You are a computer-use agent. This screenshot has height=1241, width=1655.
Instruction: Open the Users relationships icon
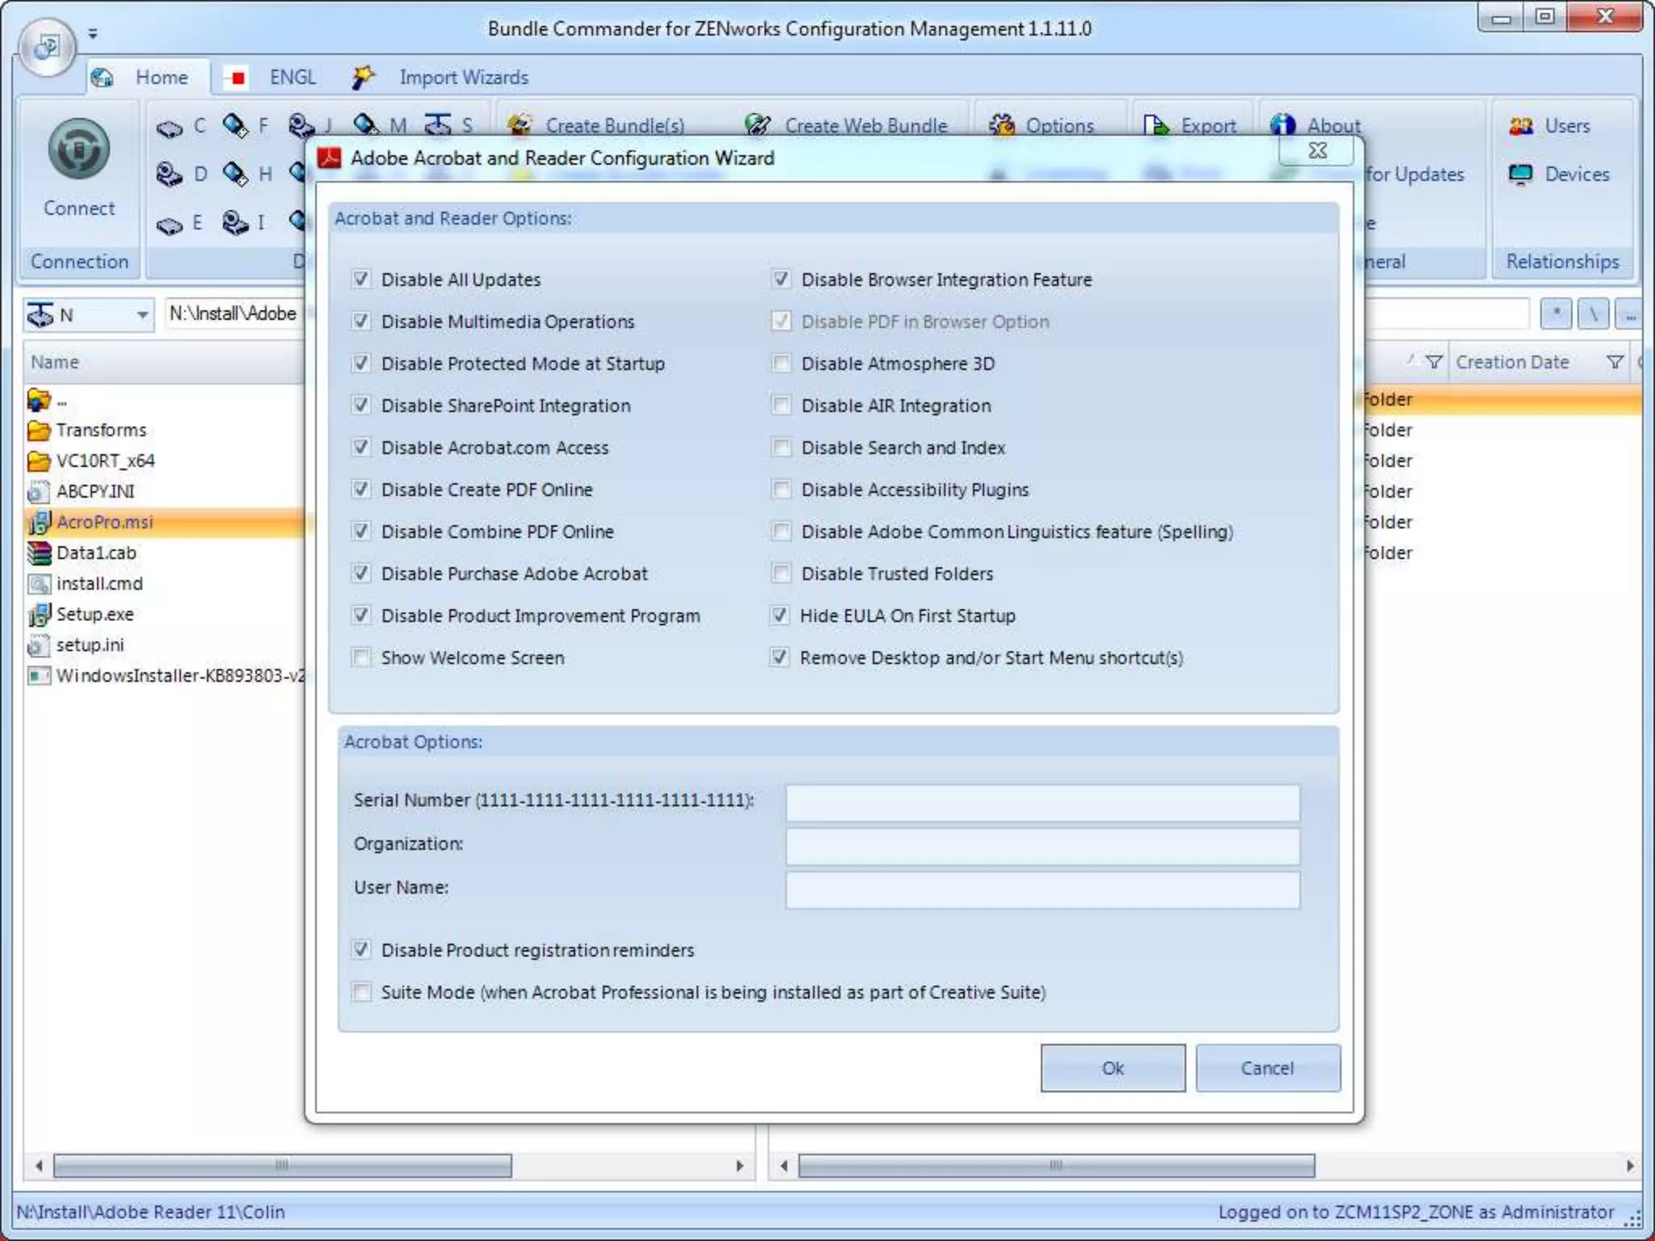click(x=1521, y=126)
